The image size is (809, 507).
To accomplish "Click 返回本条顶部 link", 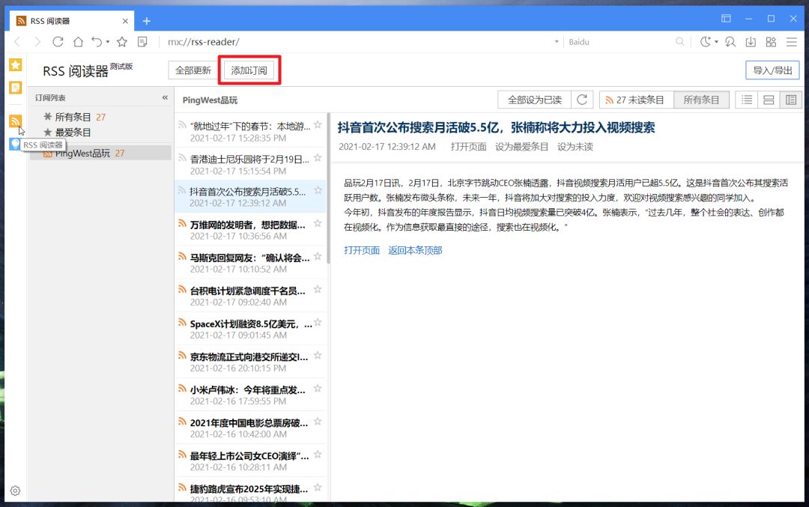I will (x=415, y=250).
